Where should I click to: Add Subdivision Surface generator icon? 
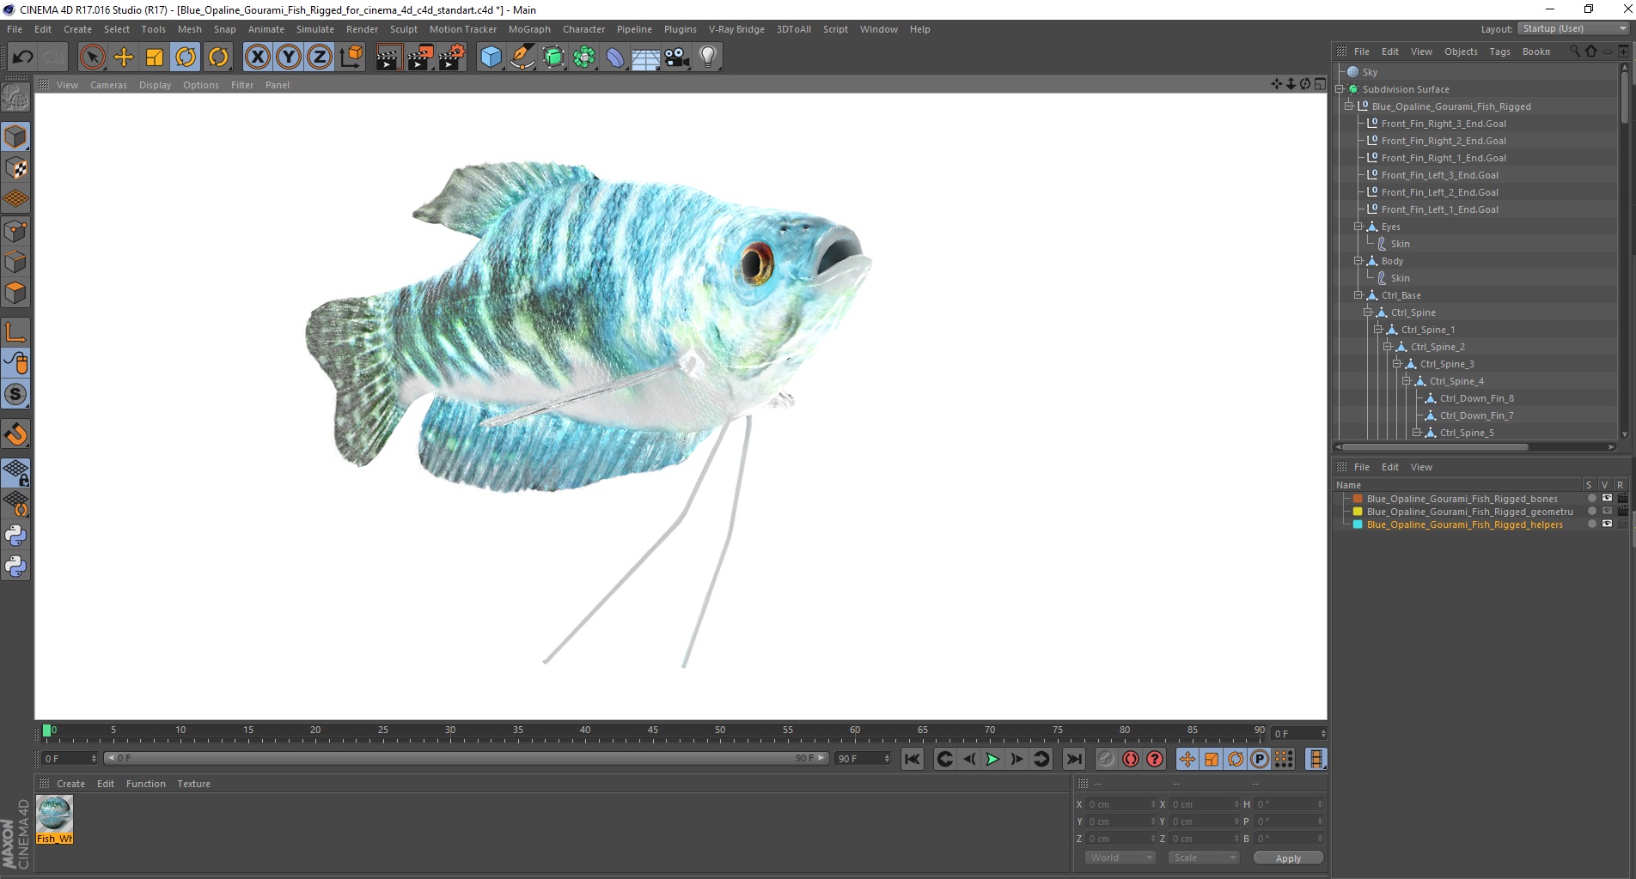click(553, 58)
